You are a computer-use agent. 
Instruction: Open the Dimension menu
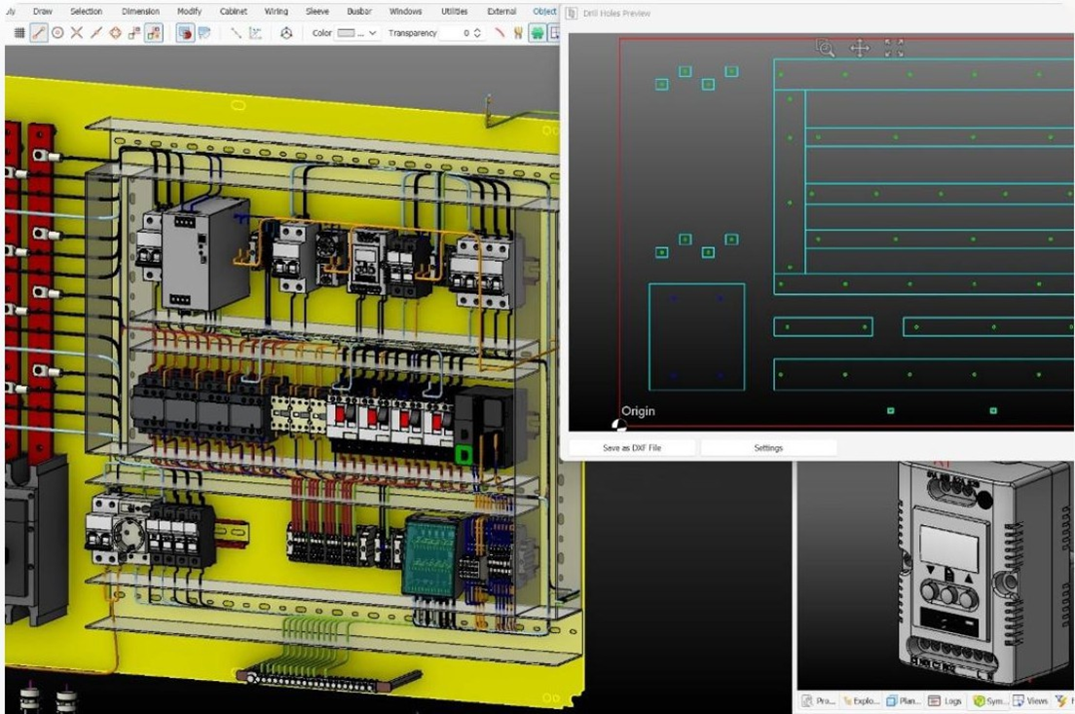(140, 11)
